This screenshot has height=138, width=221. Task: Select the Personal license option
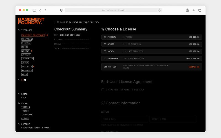click(x=152, y=37)
